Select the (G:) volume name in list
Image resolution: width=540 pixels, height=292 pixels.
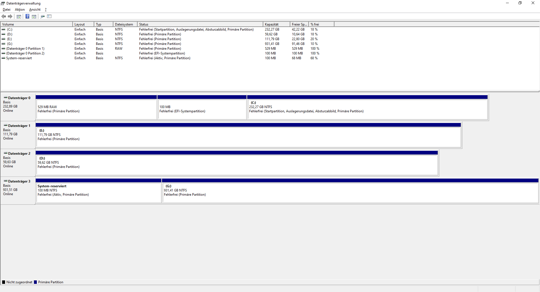click(10, 44)
